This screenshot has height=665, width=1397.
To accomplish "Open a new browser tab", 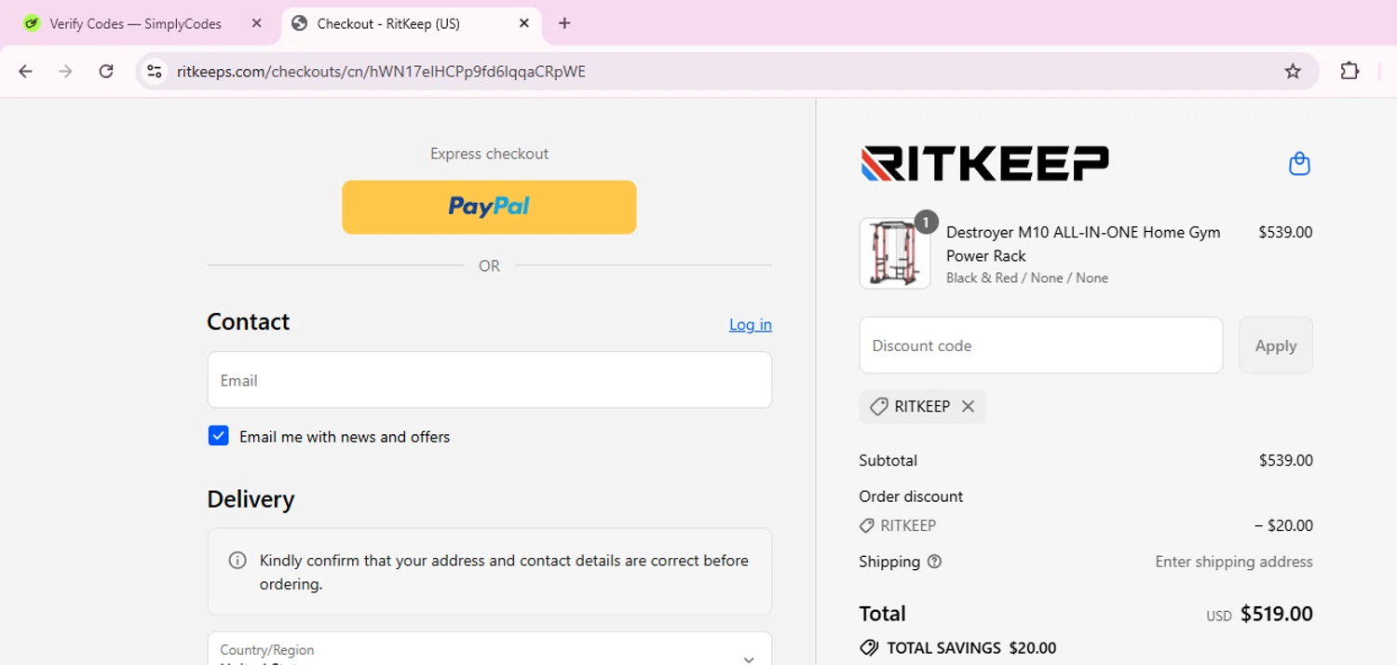I will pyautogui.click(x=564, y=23).
